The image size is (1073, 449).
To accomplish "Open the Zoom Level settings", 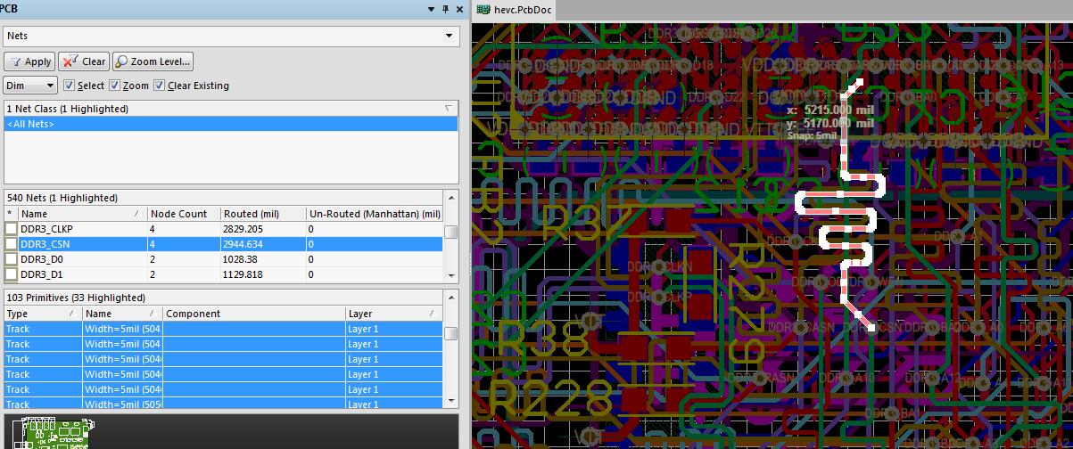I will tap(153, 61).
